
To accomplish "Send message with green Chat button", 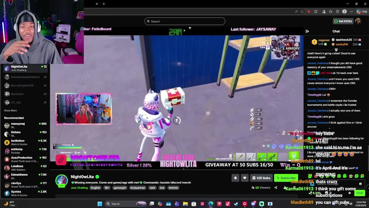I will tap(359, 193).
